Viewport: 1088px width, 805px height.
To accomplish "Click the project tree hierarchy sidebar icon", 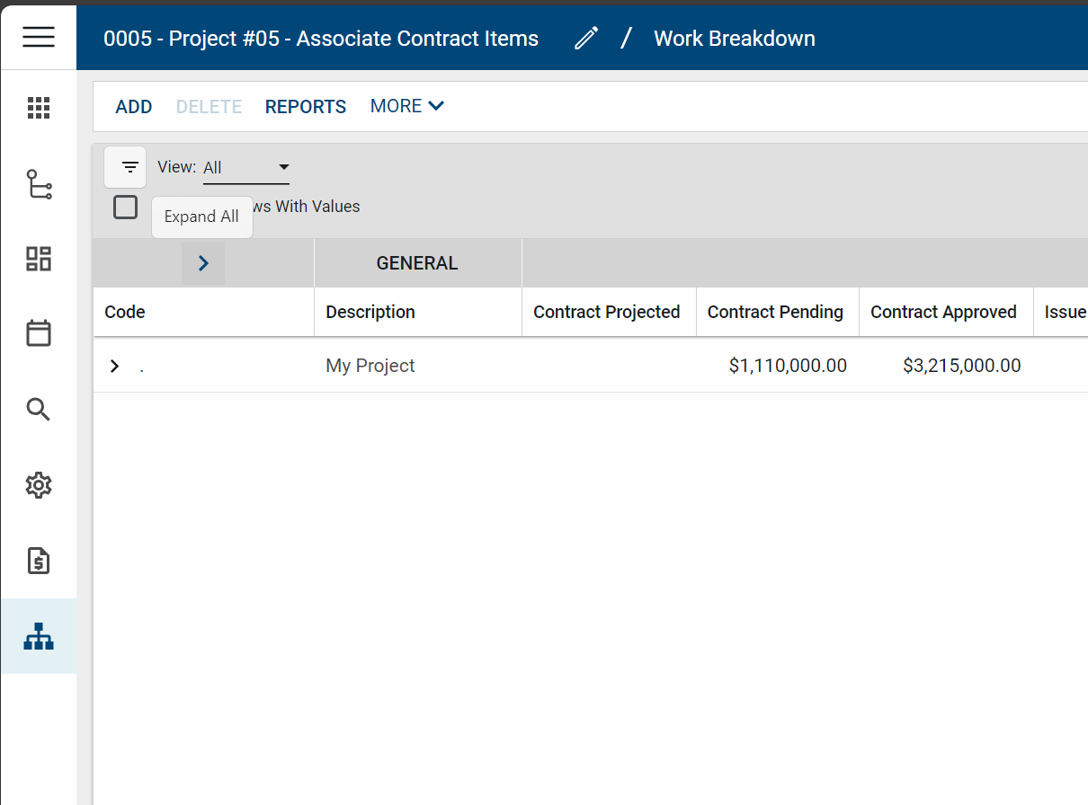I will (x=39, y=184).
